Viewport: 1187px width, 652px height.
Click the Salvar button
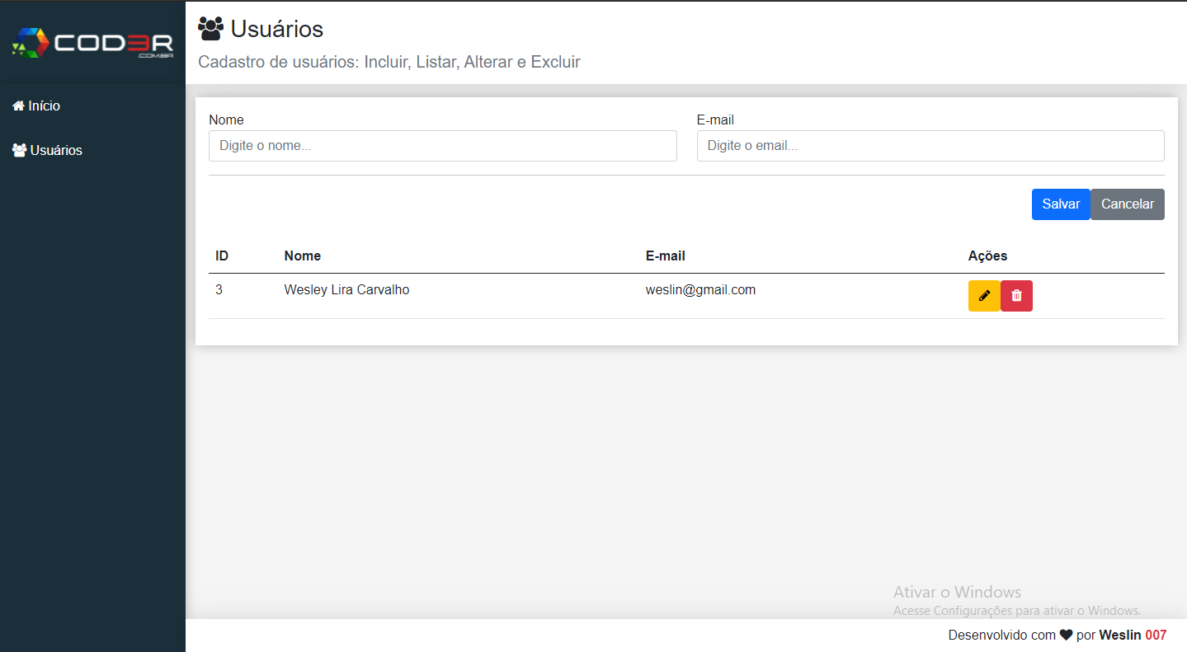click(x=1061, y=204)
